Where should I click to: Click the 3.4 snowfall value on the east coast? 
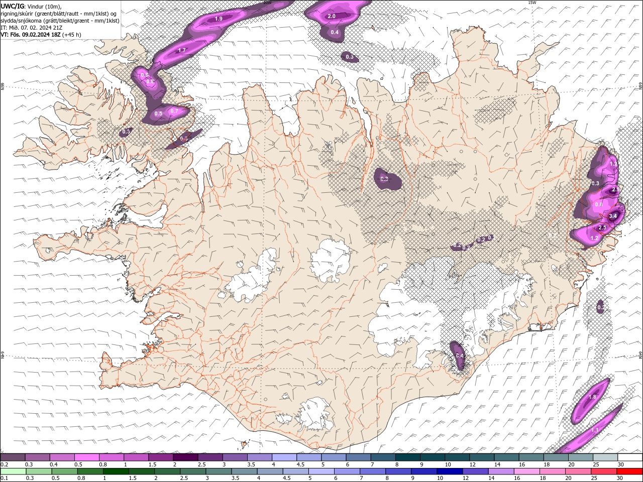pos(613,216)
